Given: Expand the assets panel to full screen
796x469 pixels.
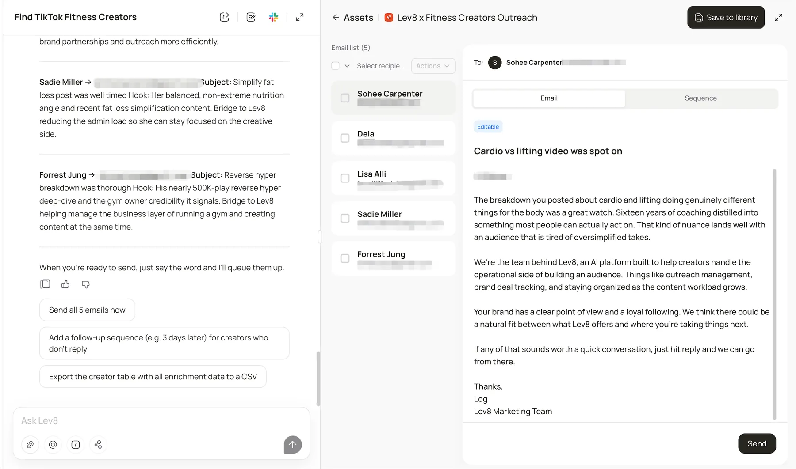Looking at the screenshot, I should point(778,17).
